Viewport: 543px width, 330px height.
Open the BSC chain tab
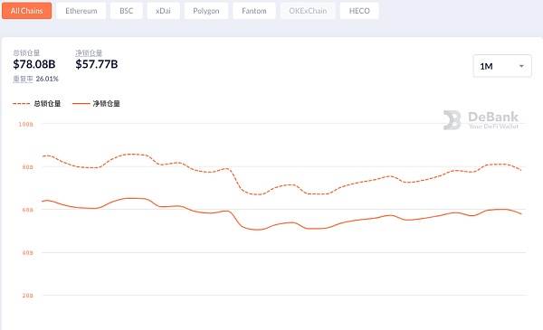[x=126, y=11]
